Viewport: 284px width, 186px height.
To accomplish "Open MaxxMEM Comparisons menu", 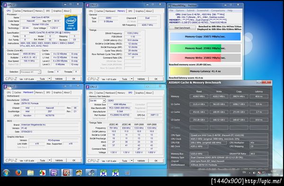I will (218, 10).
